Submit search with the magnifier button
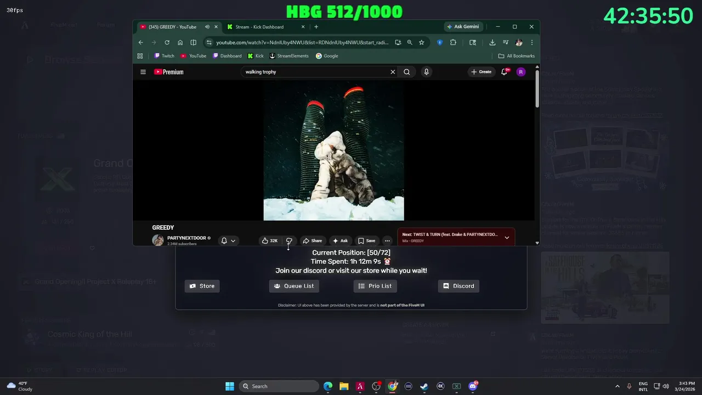Screen dimensions: 702x395 coord(407,72)
